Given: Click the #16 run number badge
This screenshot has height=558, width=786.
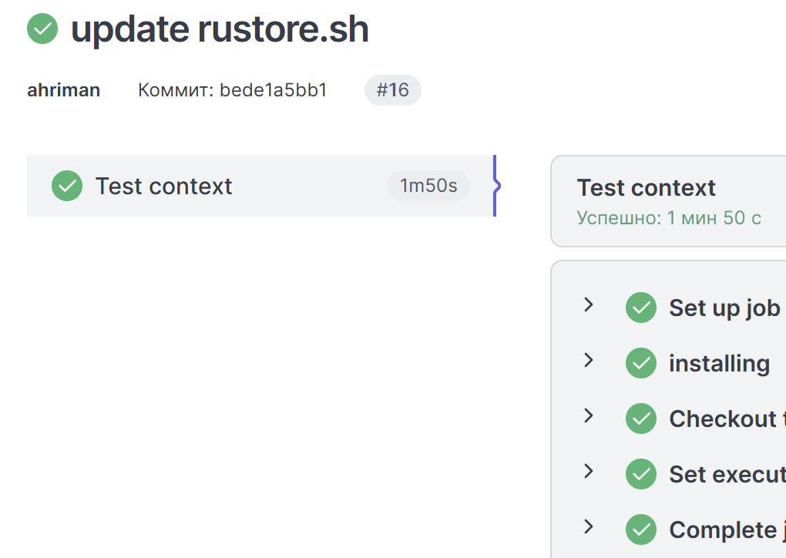Looking at the screenshot, I should [x=393, y=90].
